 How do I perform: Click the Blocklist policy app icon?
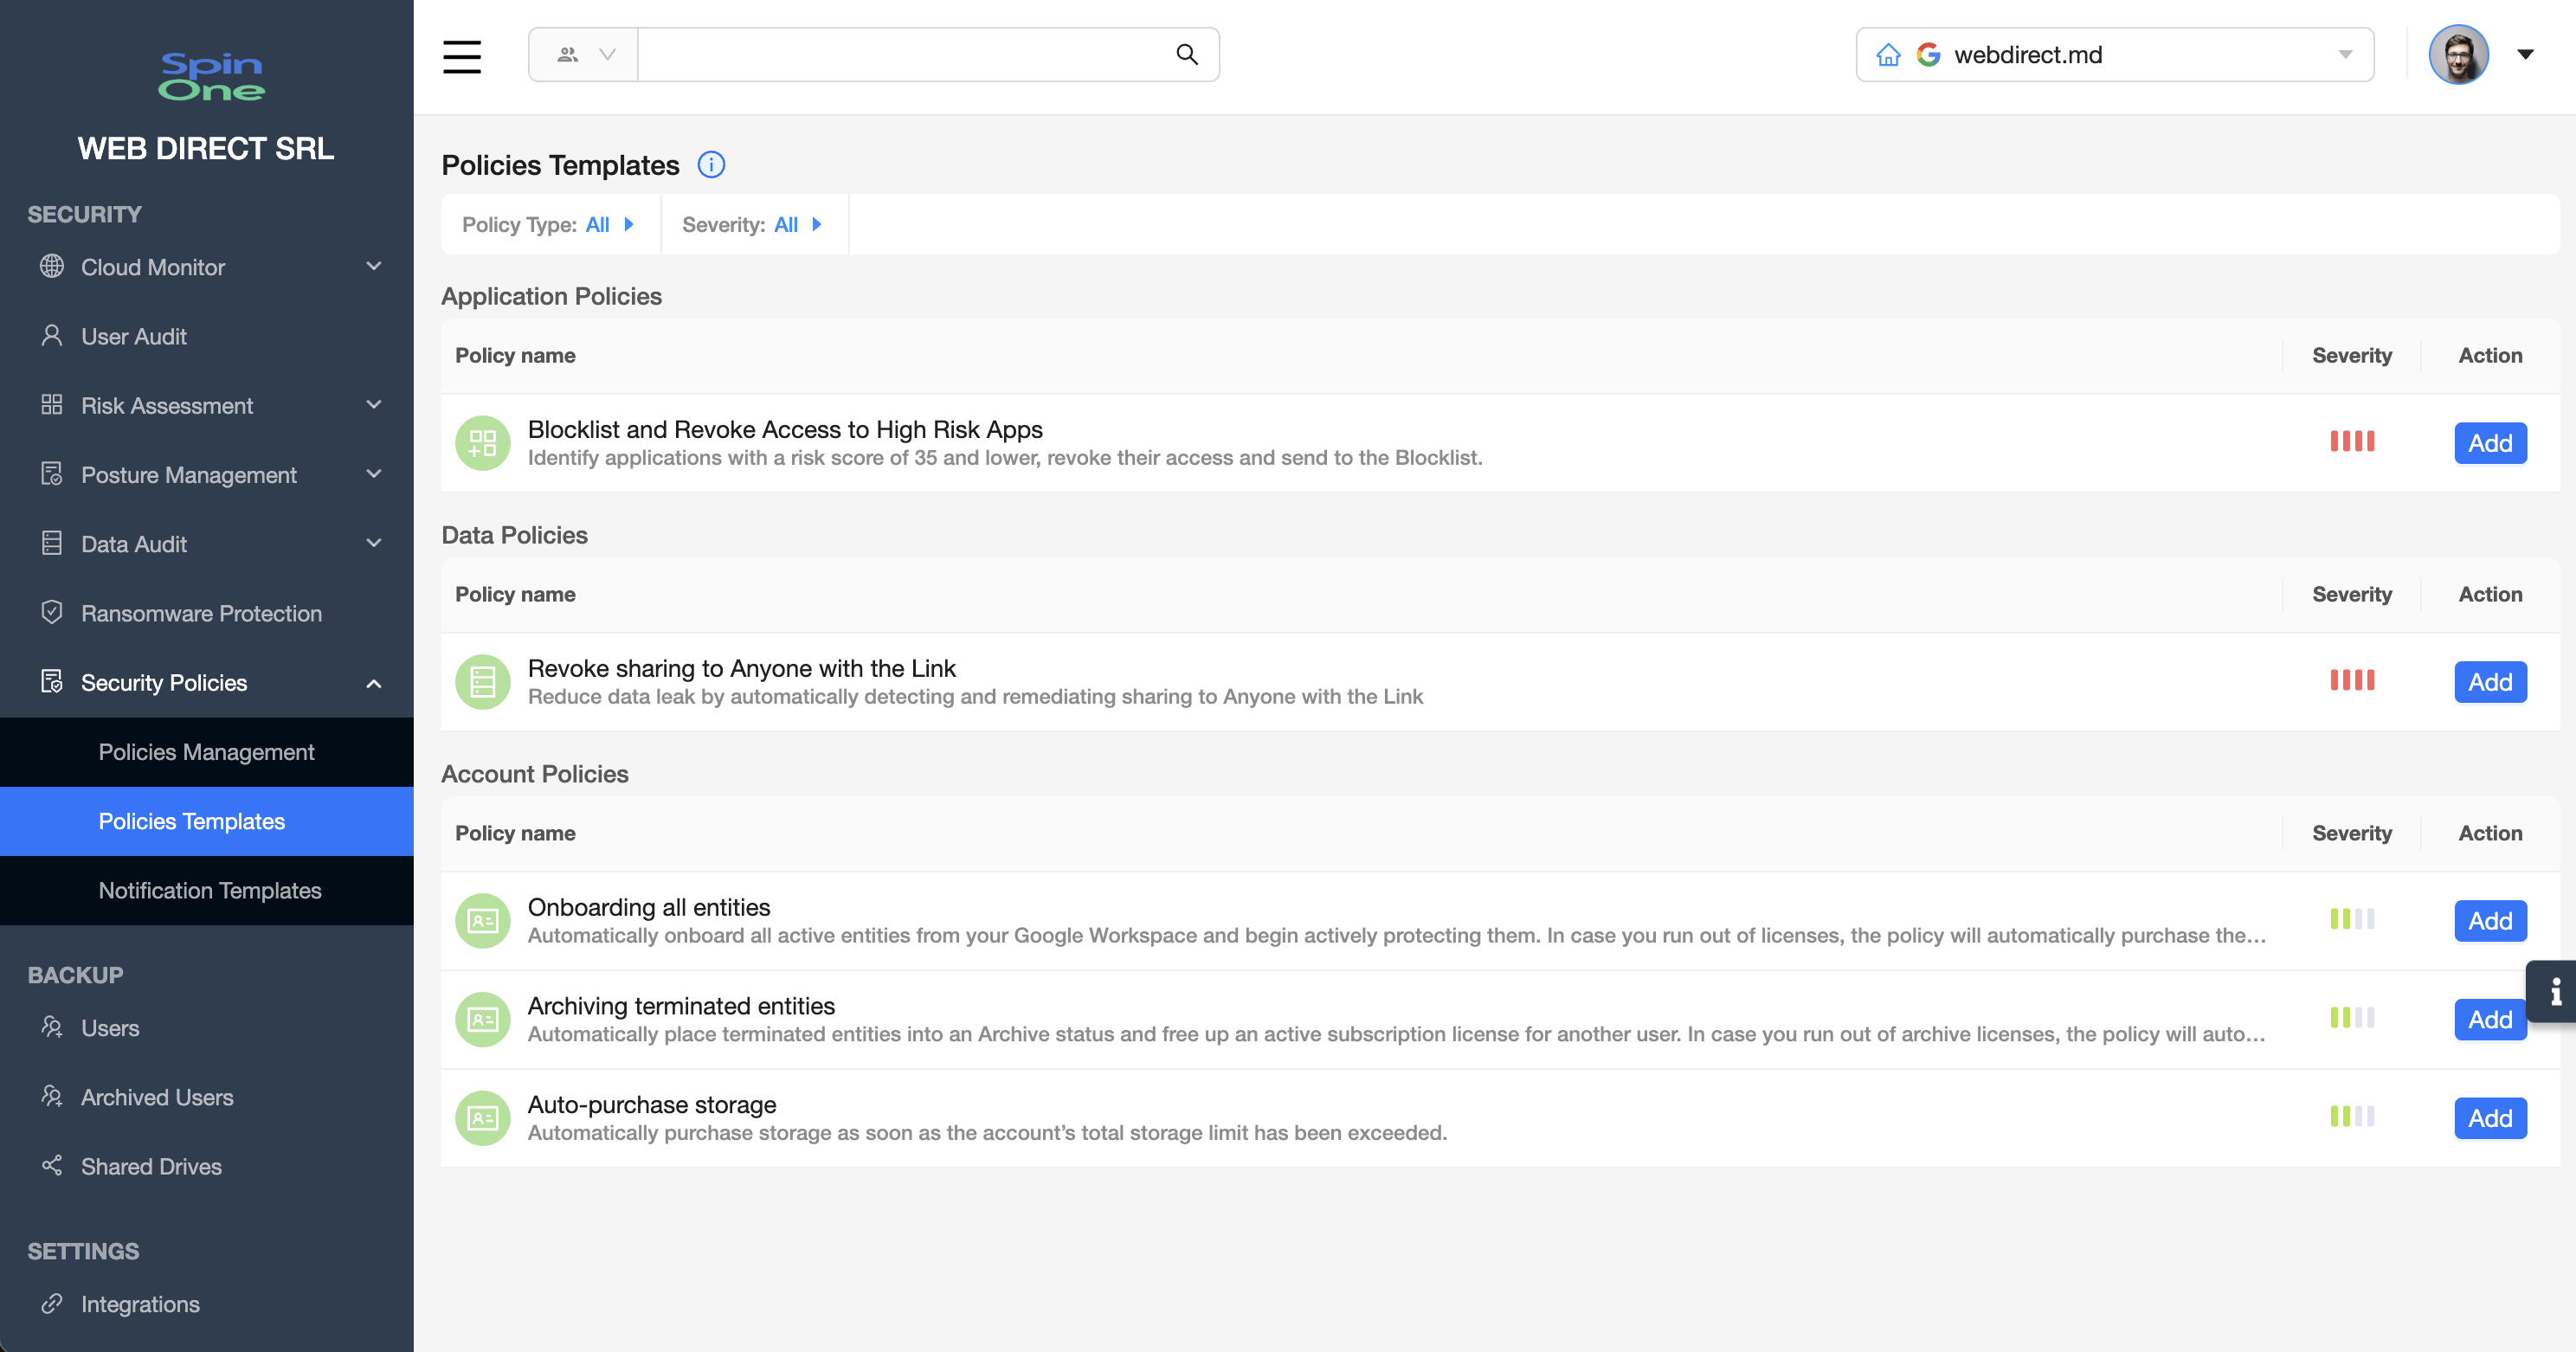[483, 443]
